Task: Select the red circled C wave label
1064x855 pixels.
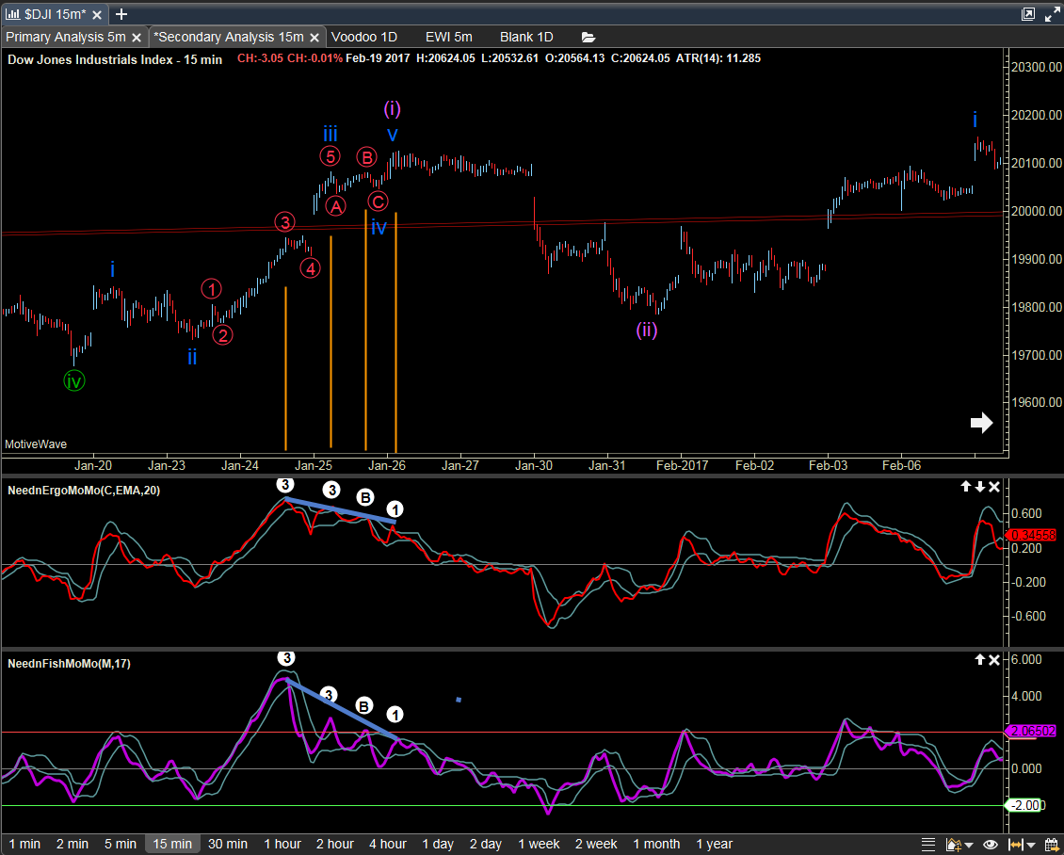Action: [x=378, y=201]
